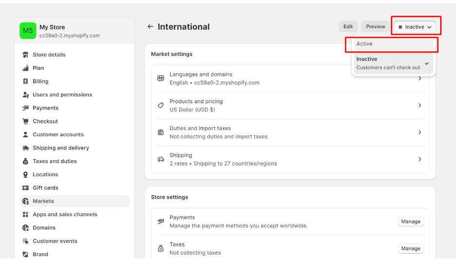Click the Billing receipt icon
The image size is (456, 259).
tap(26, 81)
